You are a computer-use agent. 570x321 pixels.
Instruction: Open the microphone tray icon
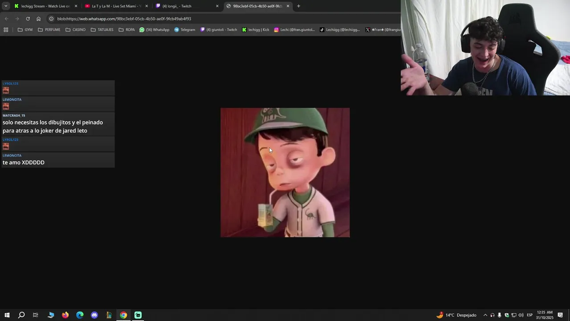[x=500, y=315]
